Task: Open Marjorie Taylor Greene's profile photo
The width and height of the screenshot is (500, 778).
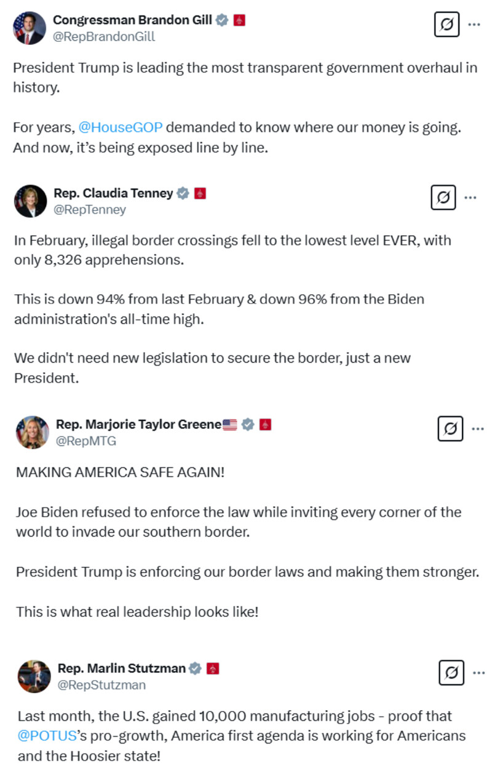Action: (33, 432)
